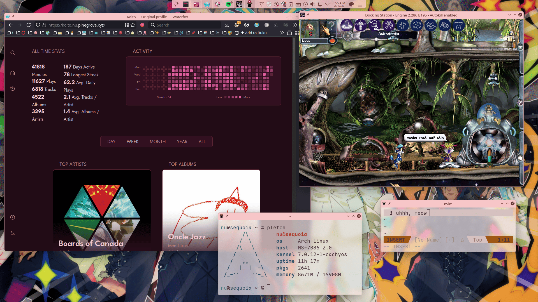The width and height of the screenshot is (538, 302).
Task: Show more bookmarks toolbar items chevron
Action: pyautogui.click(x=282, y=33)
